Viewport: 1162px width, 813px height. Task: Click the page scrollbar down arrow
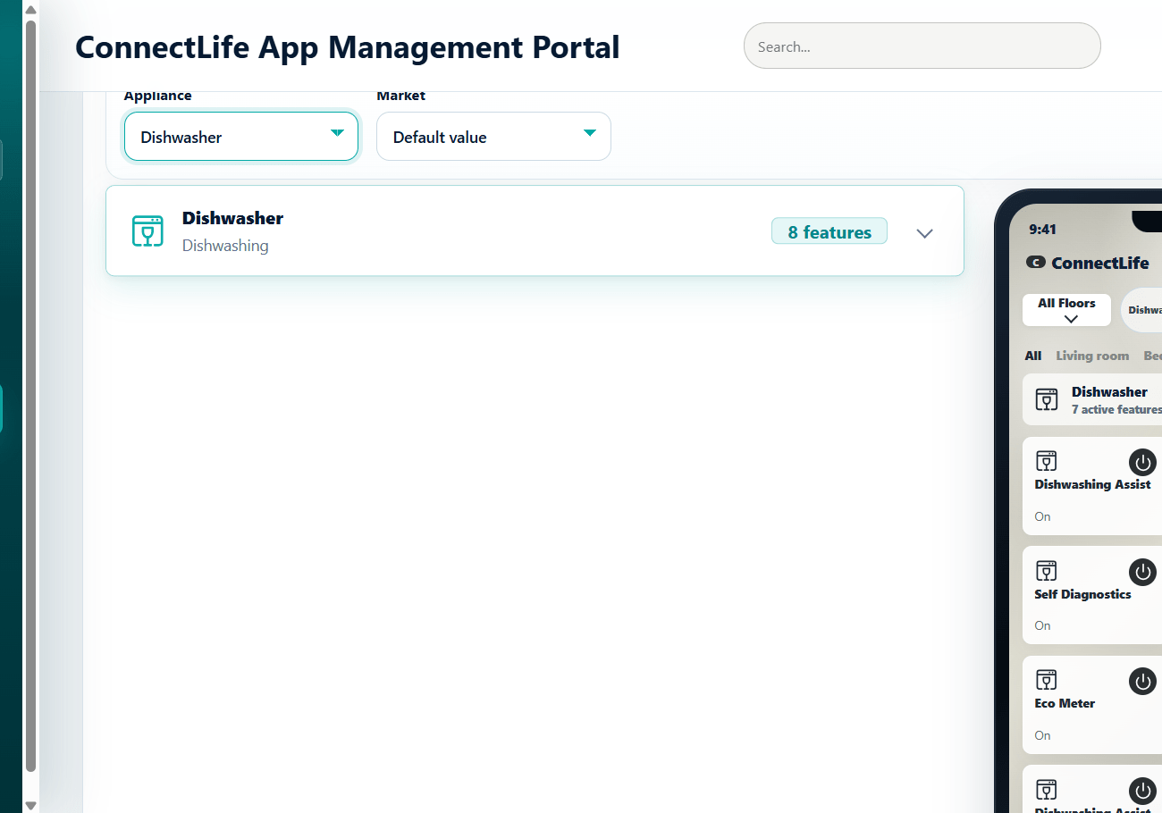[30, 805]
